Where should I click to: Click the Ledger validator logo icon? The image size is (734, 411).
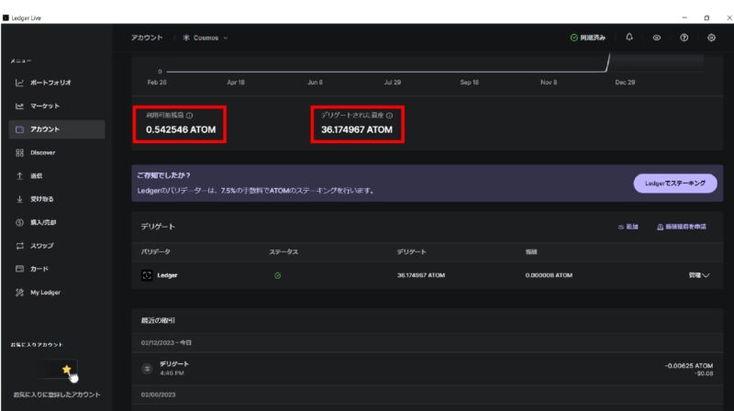(146, 275)
